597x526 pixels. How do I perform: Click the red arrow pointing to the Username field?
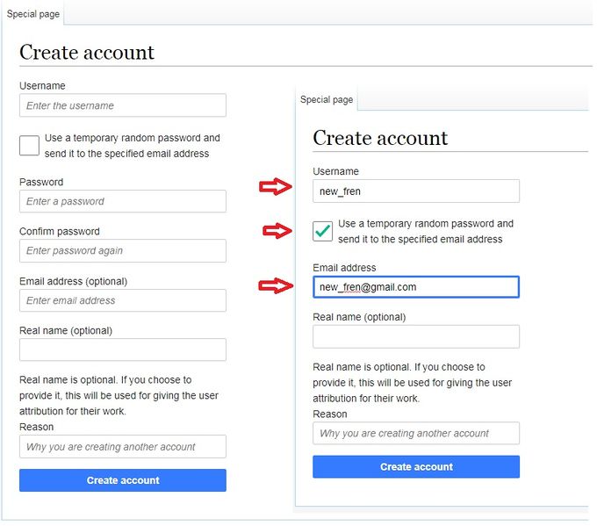275,186
